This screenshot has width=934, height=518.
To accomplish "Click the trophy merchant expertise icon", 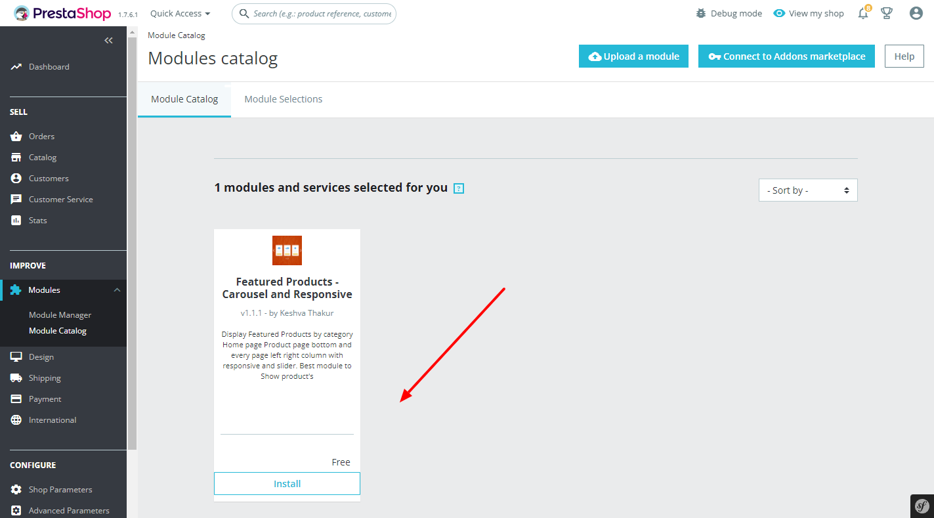I will (x=887, y=13).
